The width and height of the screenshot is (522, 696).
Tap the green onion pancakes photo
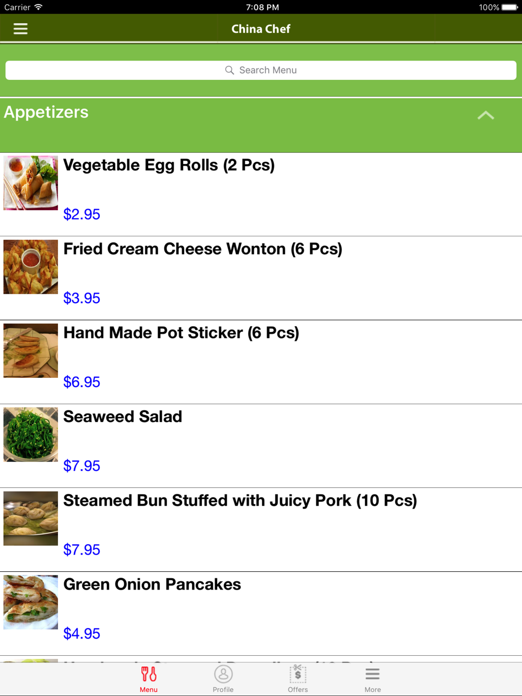tap(31, 602)
